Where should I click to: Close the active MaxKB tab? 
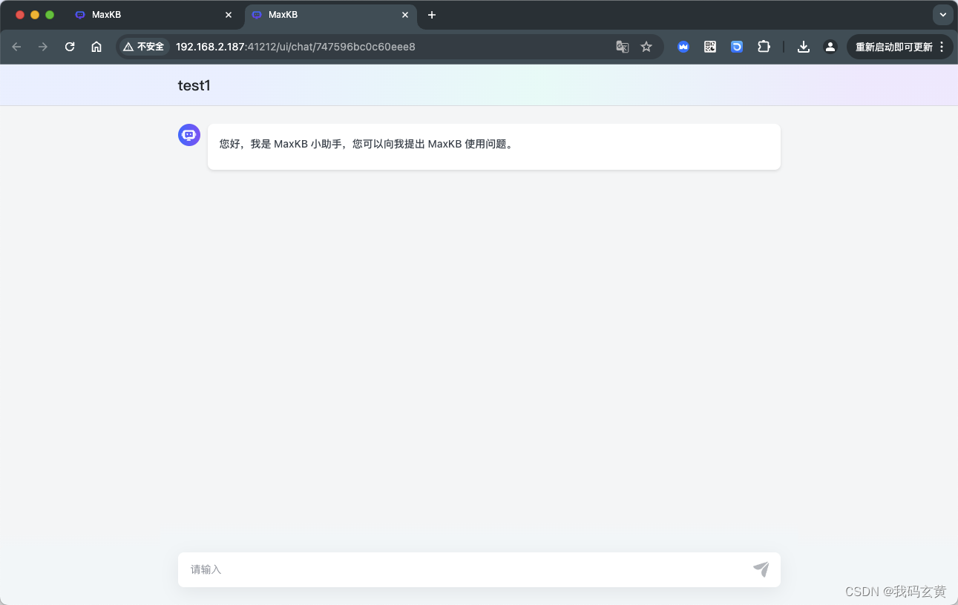405,15
